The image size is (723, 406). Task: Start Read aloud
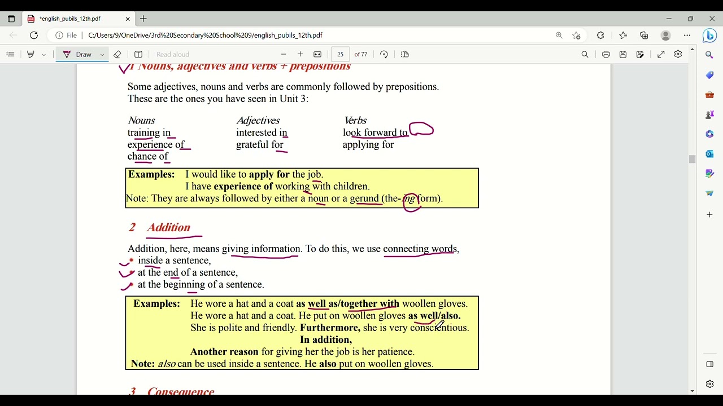pos(173,55)
